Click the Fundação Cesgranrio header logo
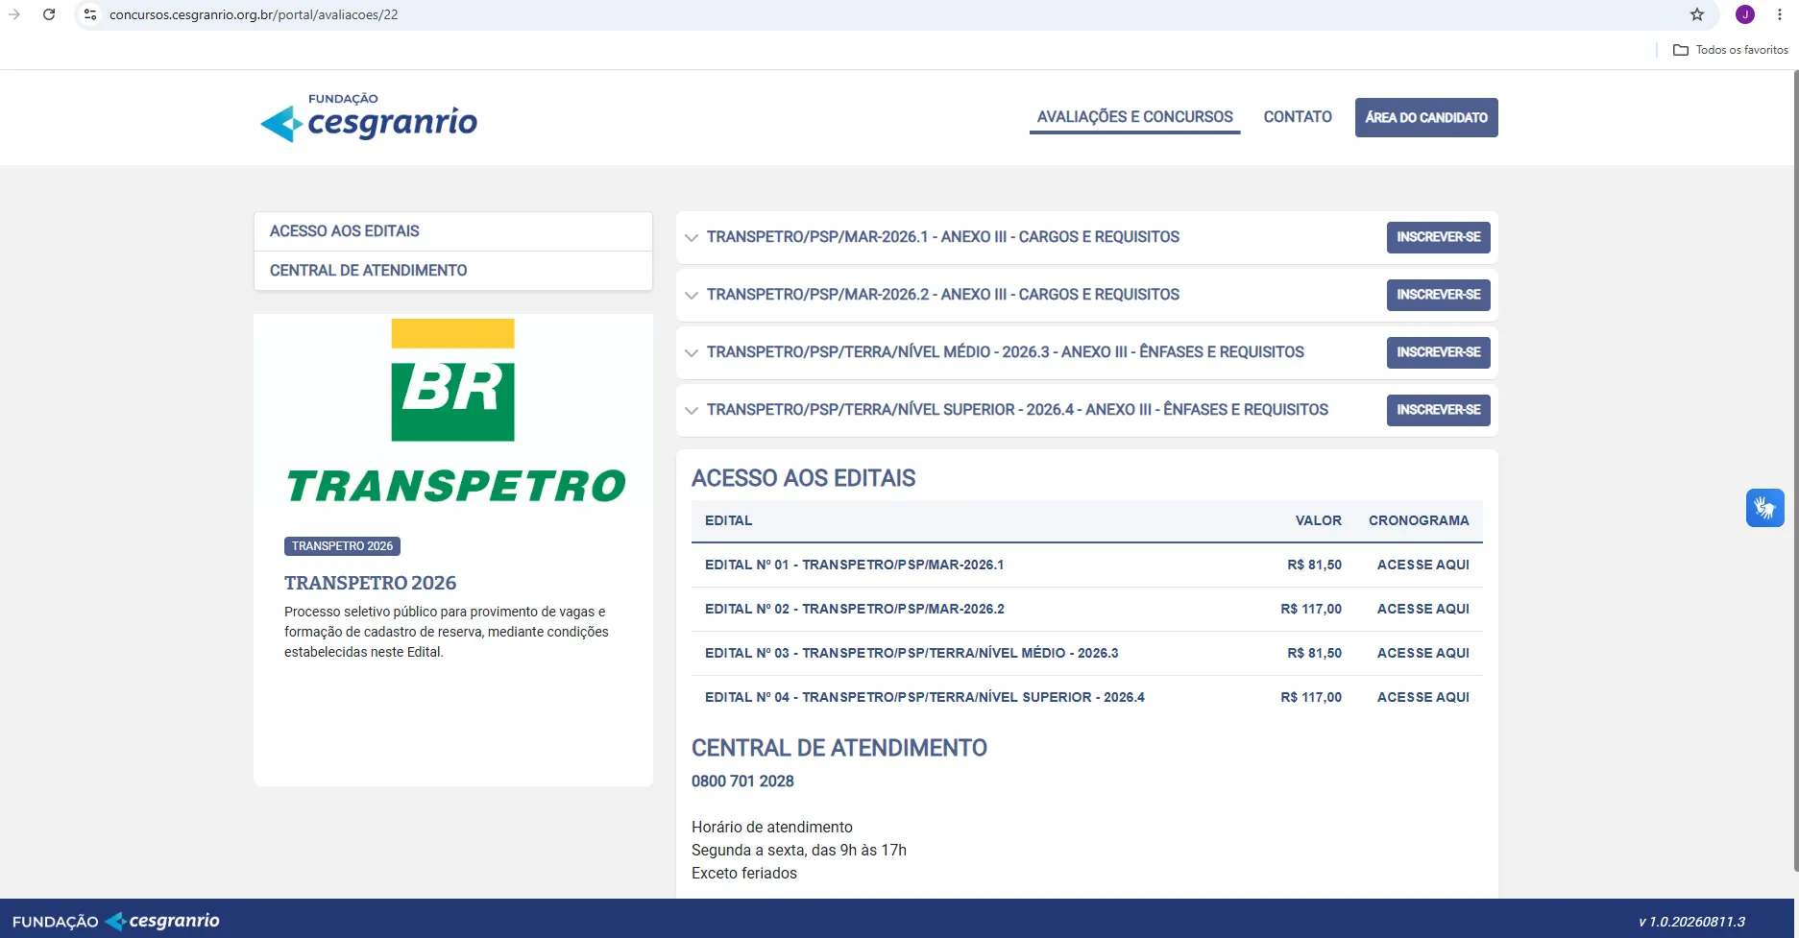 (x=369, y=117)
